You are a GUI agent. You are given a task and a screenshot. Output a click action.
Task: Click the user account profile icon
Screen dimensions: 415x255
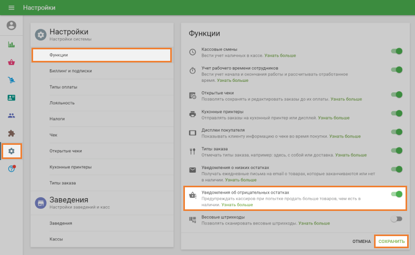[x=12, y=26]
